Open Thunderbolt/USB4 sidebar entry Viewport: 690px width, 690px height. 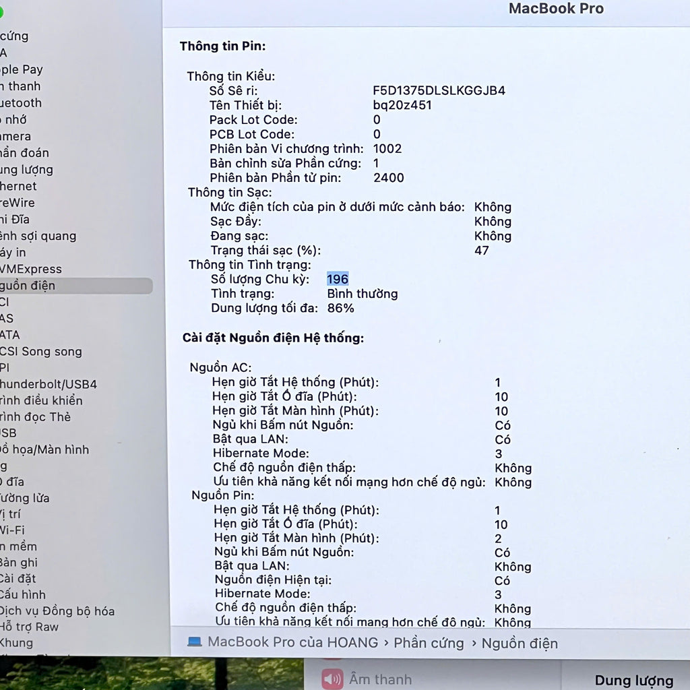click(x=49, y=384)
